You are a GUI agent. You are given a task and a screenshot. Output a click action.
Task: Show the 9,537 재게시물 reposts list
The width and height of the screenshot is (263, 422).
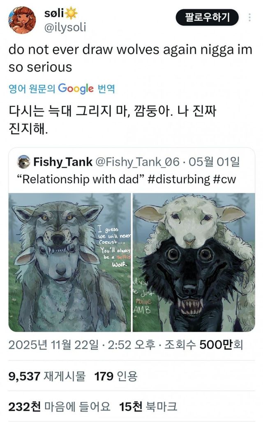tap(47, 376)
